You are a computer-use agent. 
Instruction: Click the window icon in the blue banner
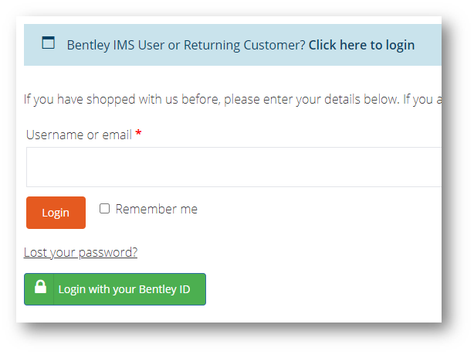(x=49, y=43)
